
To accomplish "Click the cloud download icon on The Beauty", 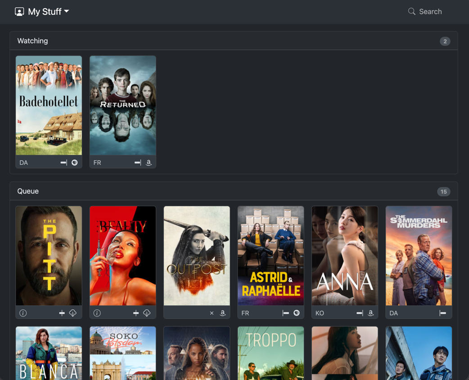I will point(147,313).
